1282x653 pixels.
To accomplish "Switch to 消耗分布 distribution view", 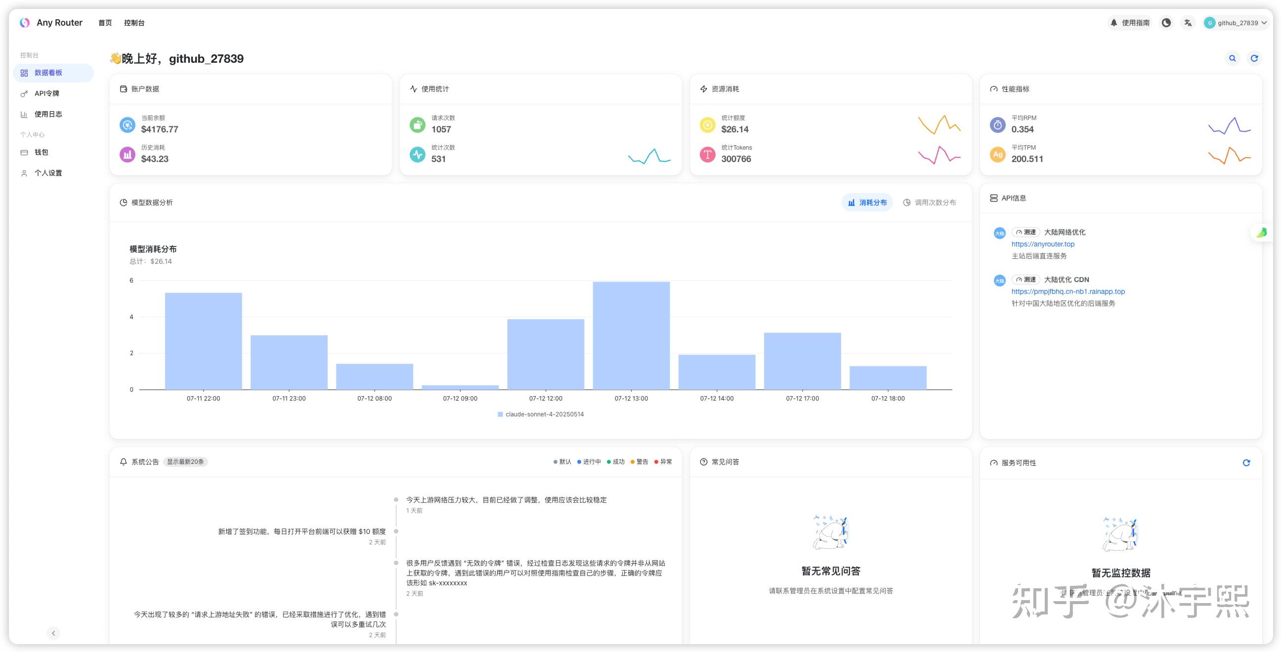I will coord(867,203).
